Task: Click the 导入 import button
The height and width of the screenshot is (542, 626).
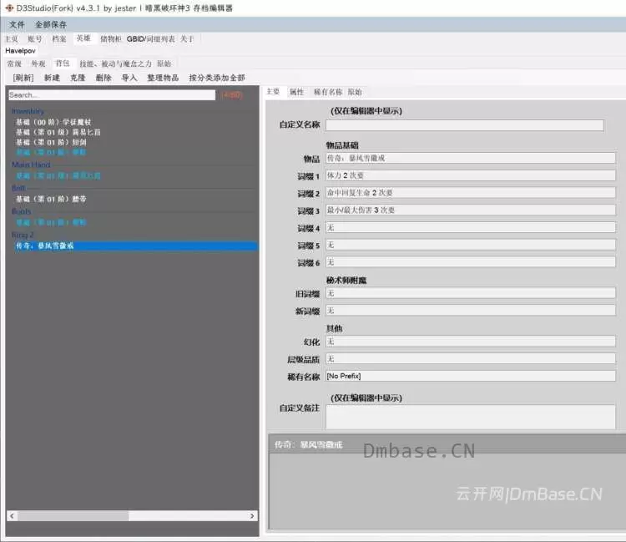Action: coord(129,78)
